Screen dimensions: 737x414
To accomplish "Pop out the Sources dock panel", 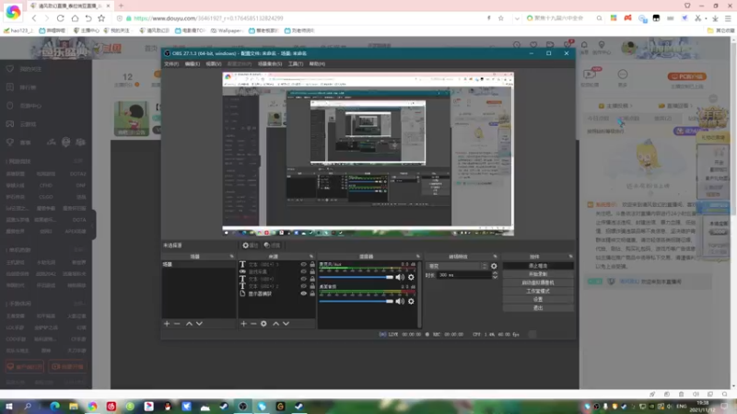I will [311, 257].
